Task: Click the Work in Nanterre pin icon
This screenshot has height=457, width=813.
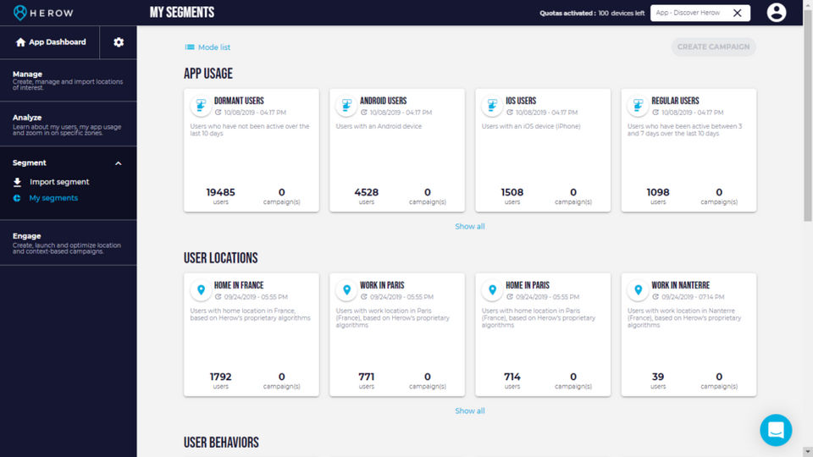Action: pos(638,289)
